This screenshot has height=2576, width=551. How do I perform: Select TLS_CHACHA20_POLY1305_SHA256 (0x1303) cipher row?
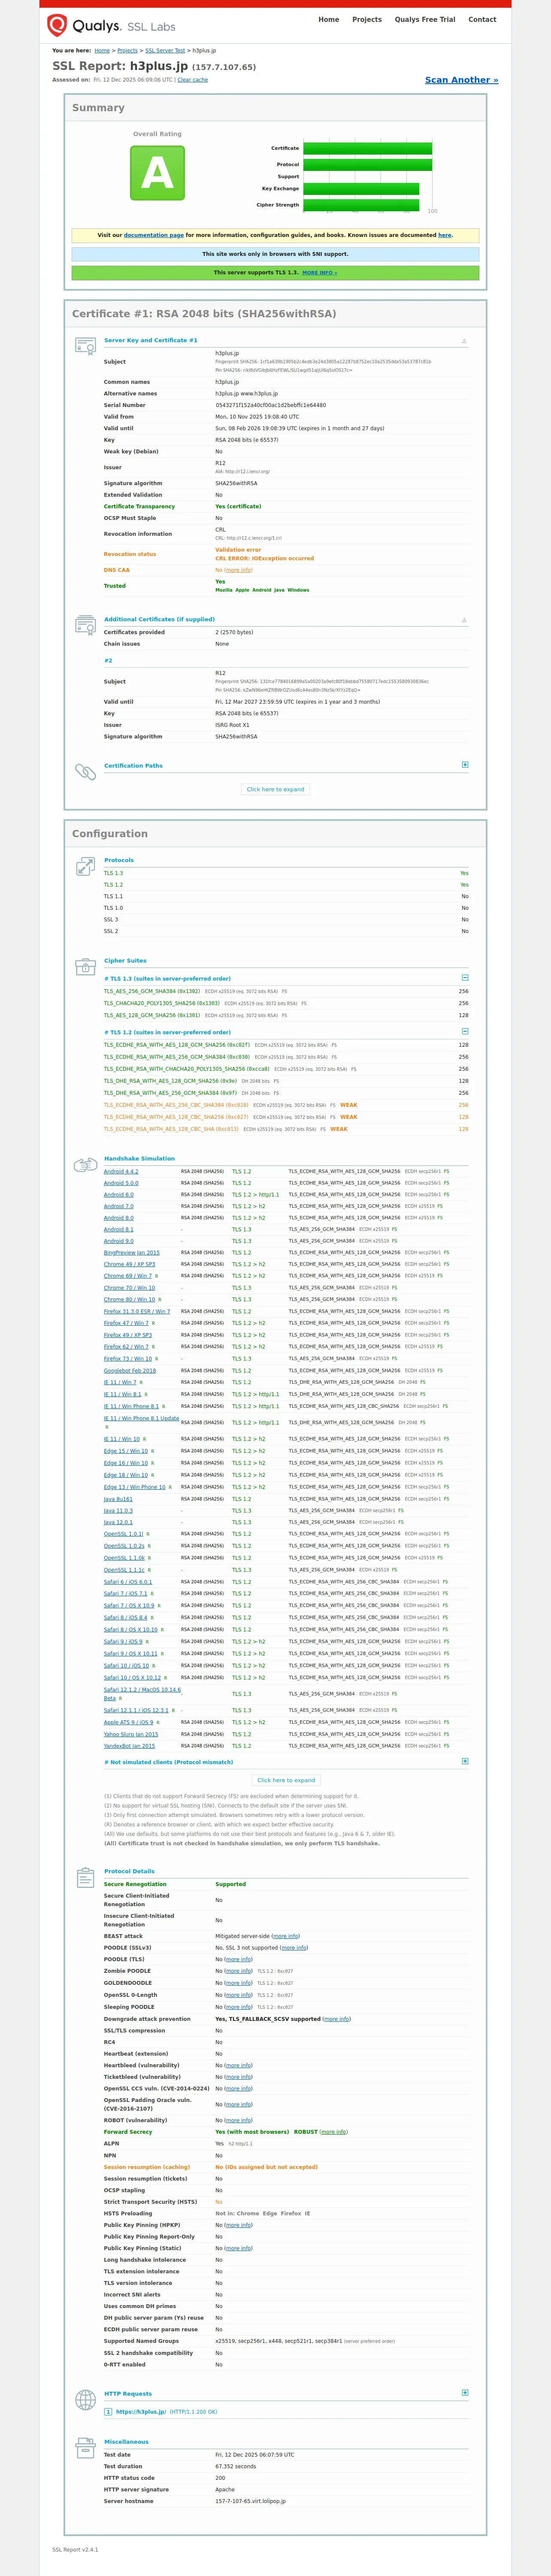click(x=285, y=1003)
